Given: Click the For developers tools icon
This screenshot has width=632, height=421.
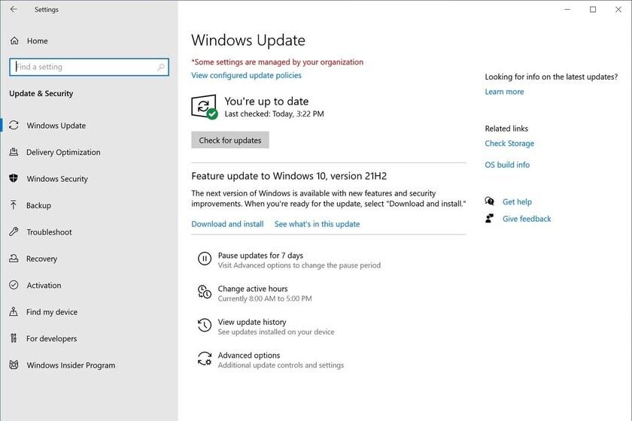Looking at the screenshot, I should [14, 338].
